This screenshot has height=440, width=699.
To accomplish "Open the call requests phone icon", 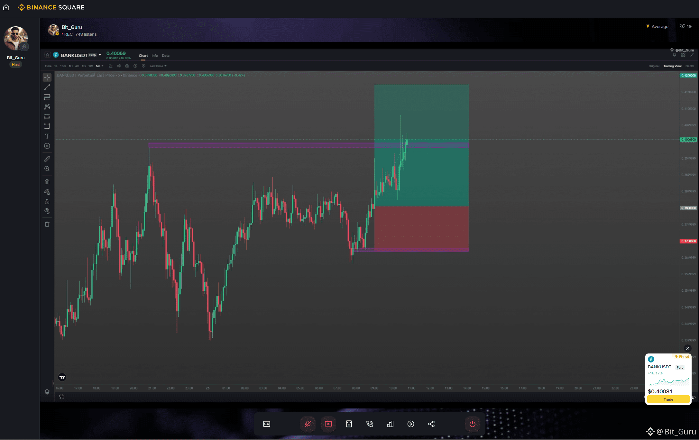I will point(370,424).
